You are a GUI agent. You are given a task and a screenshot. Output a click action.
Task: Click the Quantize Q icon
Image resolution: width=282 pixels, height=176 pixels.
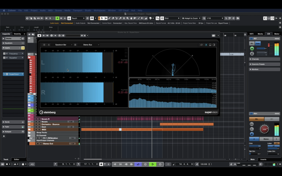click(x=204, y=18)
